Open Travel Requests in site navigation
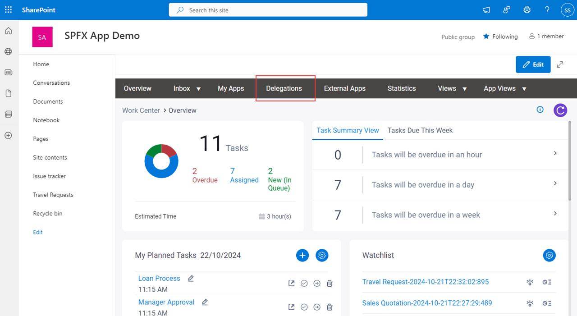The width and height of the screenshot is (577, 316). coord(53,195)
